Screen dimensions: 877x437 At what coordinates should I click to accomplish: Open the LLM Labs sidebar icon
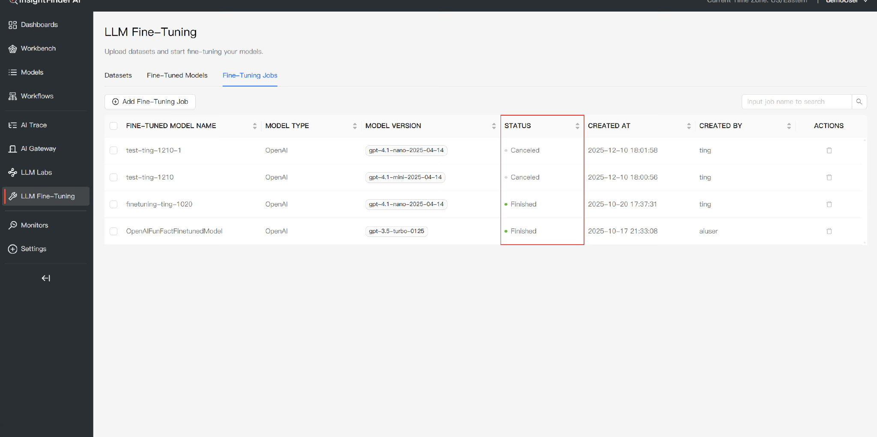12,173
